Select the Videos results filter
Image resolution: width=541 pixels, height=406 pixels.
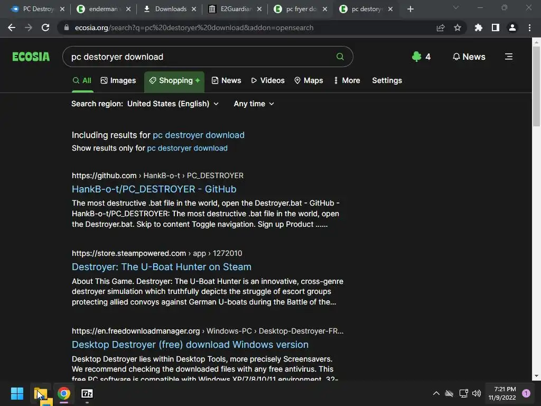268,80
